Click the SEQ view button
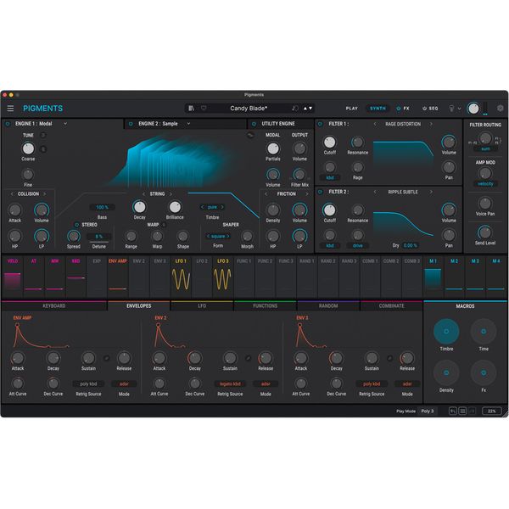509x509 pixels. click(430, 109)
